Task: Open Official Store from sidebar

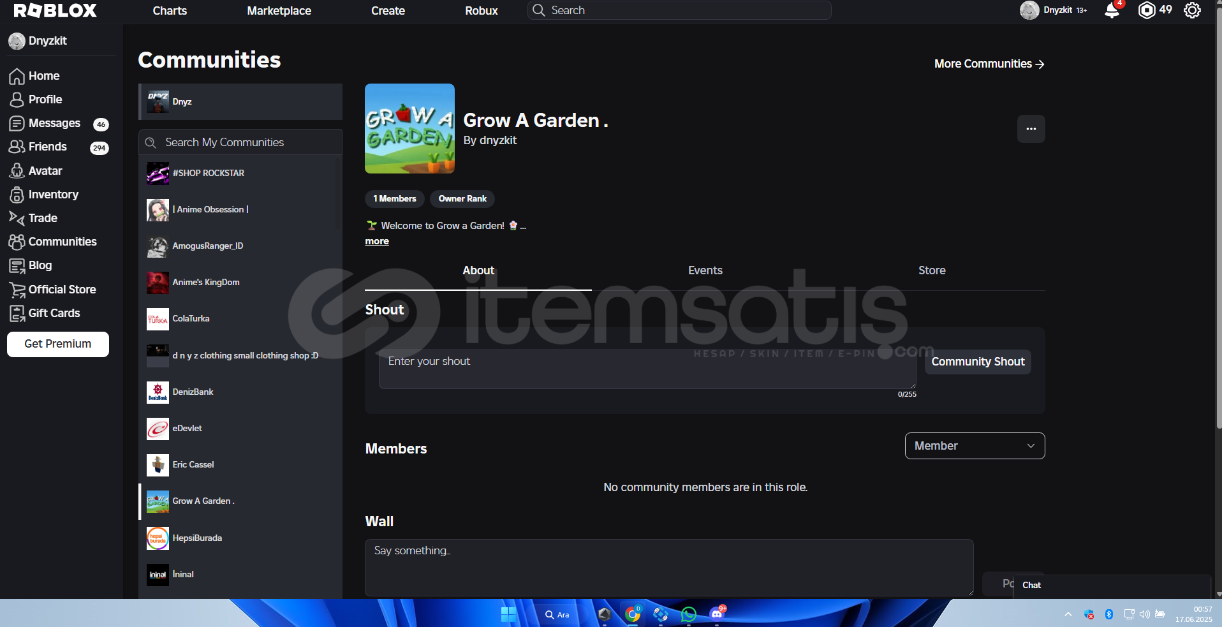Action: 62,290
